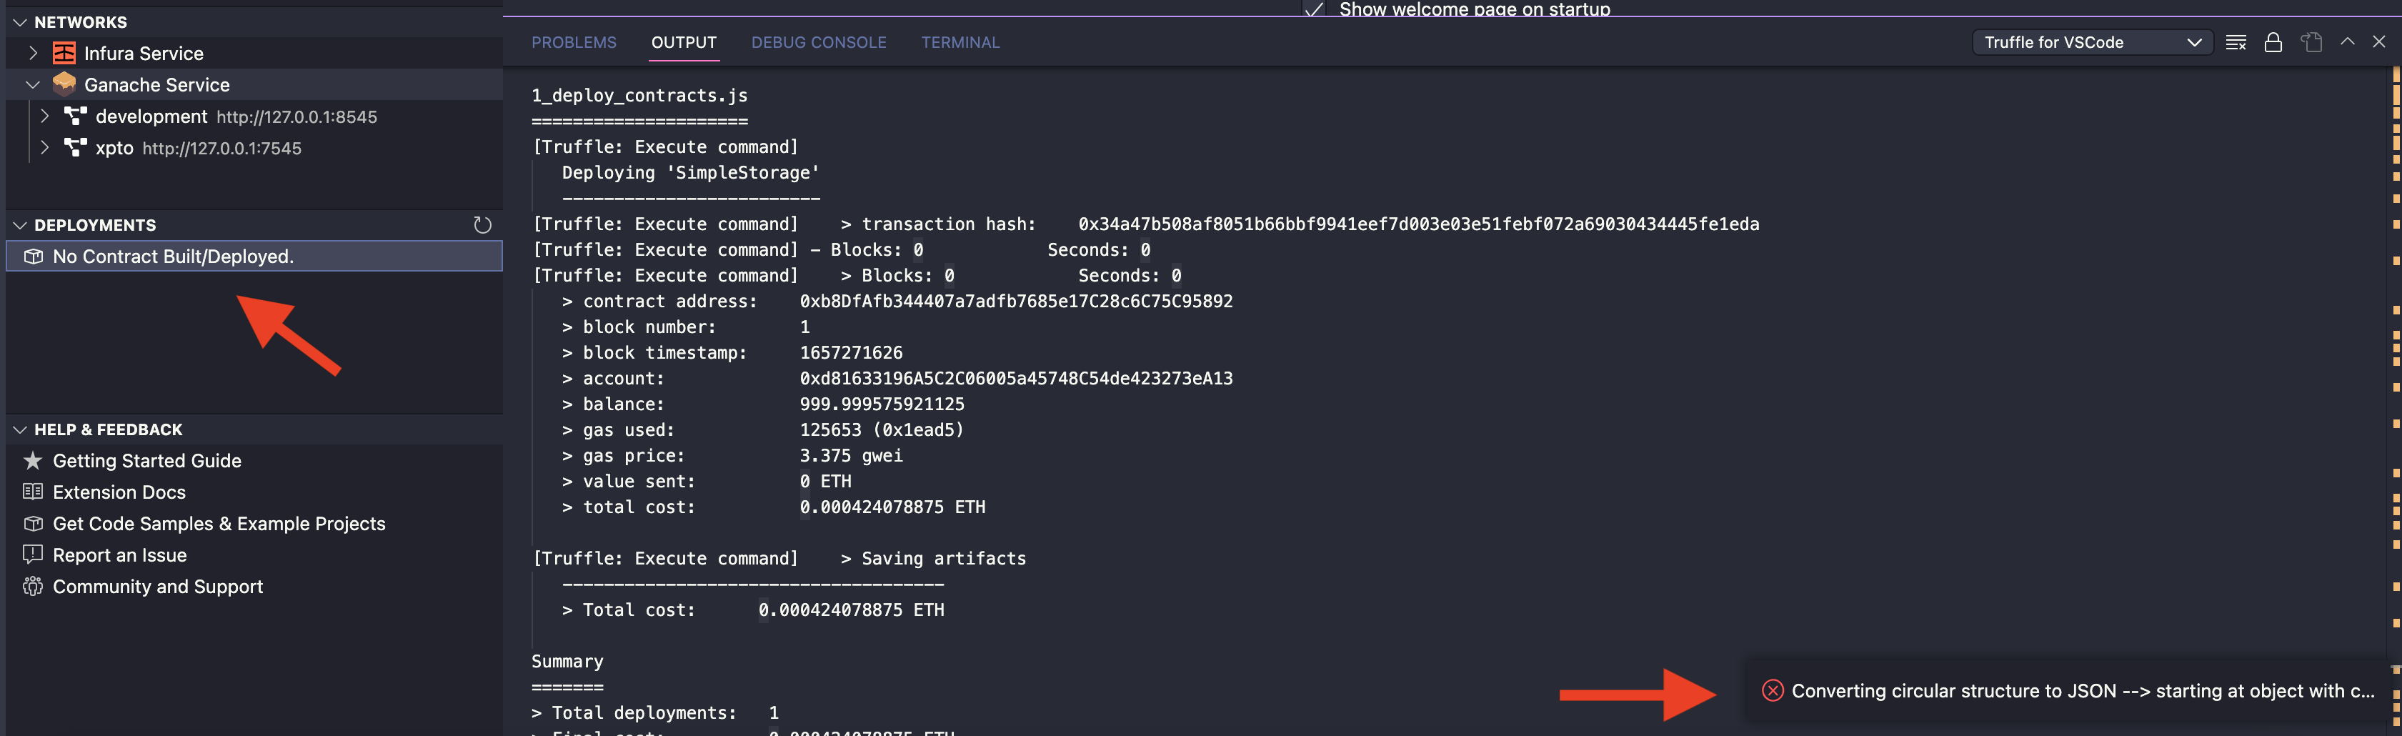The image size is (2402, 736).
Task: Toggle the lock scrolling icon
Action: [x=2273, y=42]
